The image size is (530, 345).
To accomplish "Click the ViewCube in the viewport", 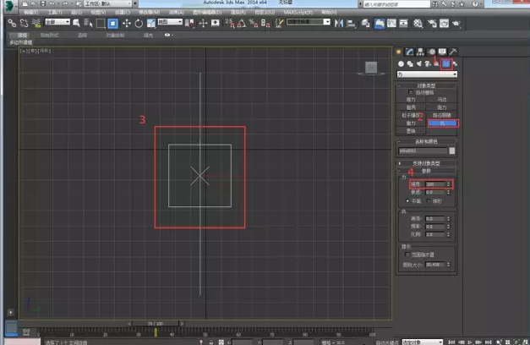I will 370,68.
